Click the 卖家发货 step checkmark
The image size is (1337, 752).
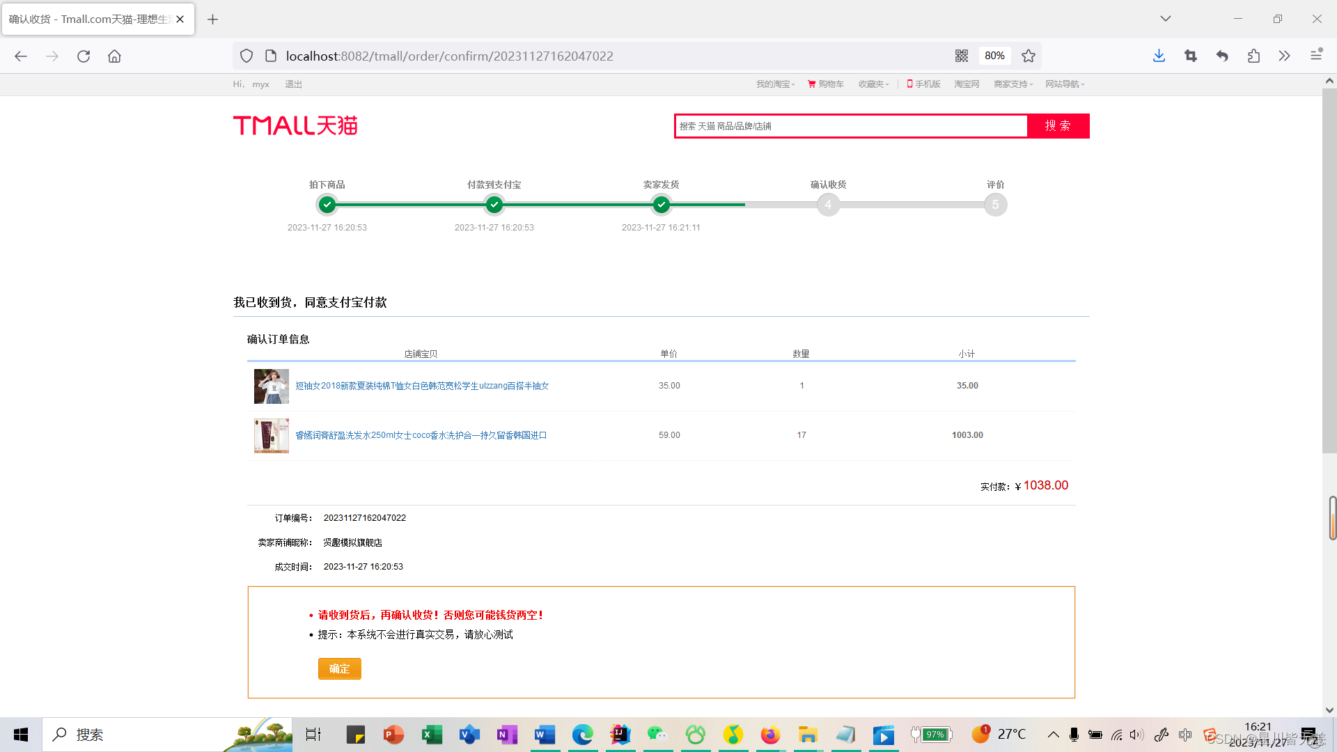(662, 205)
